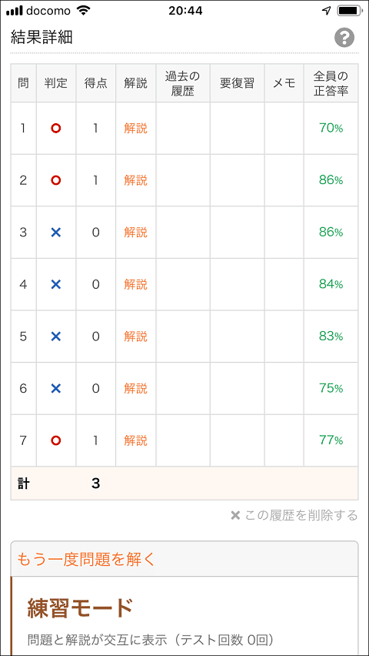Click the blue X mark for question 3
The image size is (369, 656).
point(56,233)
